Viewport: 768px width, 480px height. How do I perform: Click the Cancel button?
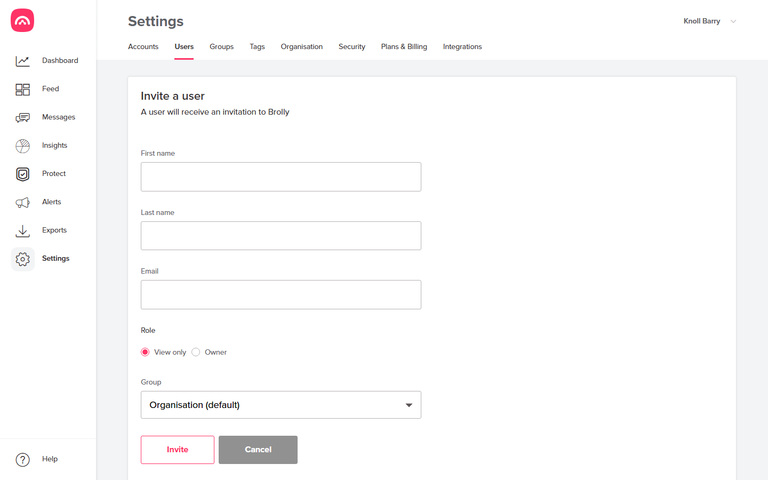[x=258, y=450]
